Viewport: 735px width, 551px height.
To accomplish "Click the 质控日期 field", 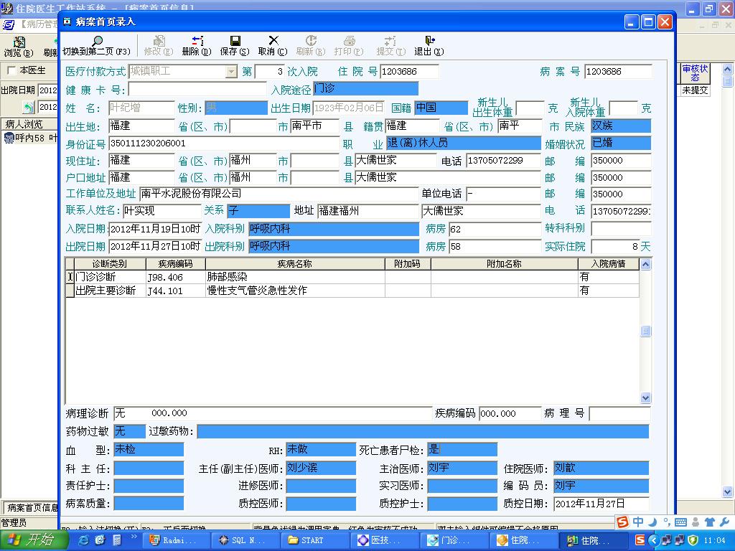I will point(601,504).
